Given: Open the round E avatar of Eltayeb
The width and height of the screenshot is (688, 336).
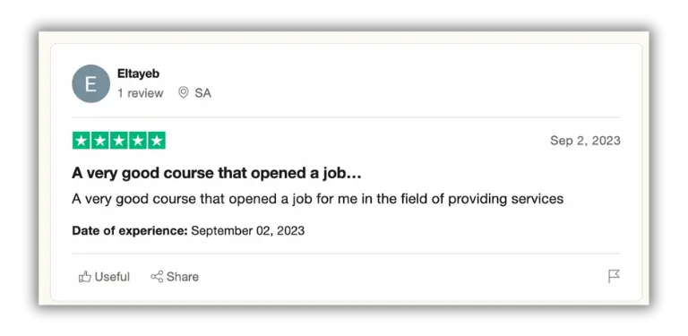Looking at the screenshot, I should 90,83.
